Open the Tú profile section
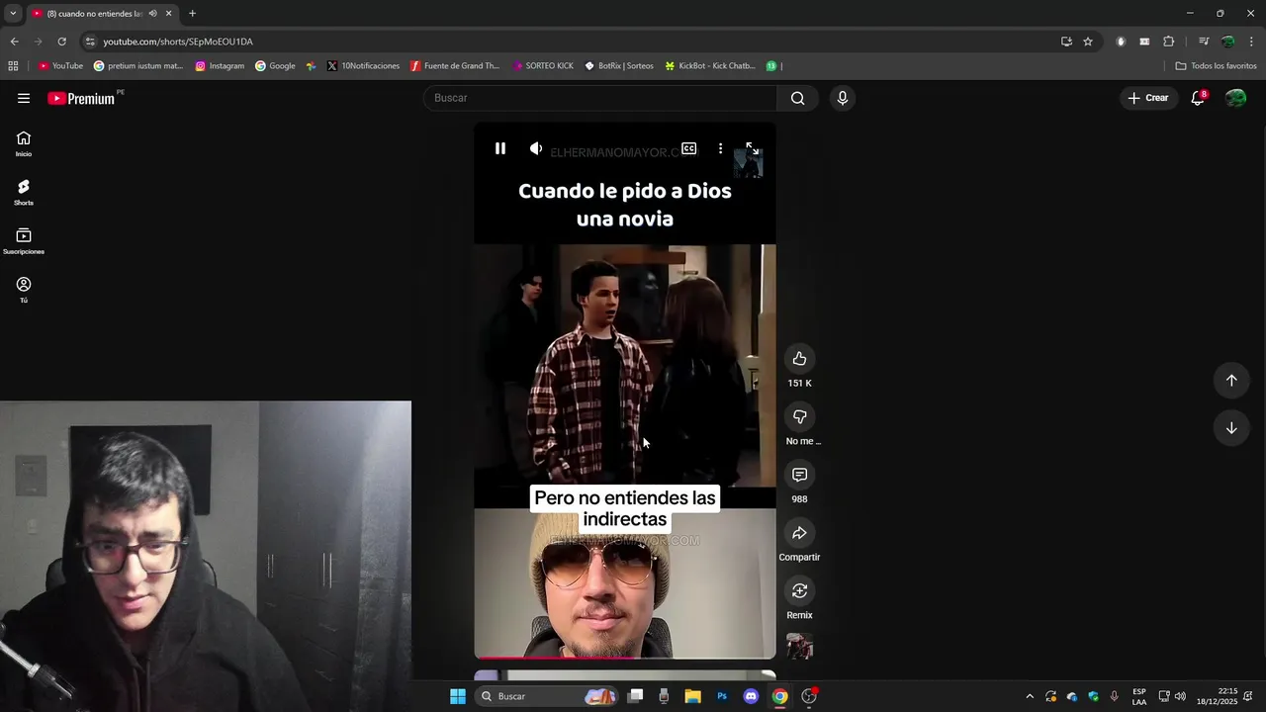 24,291
